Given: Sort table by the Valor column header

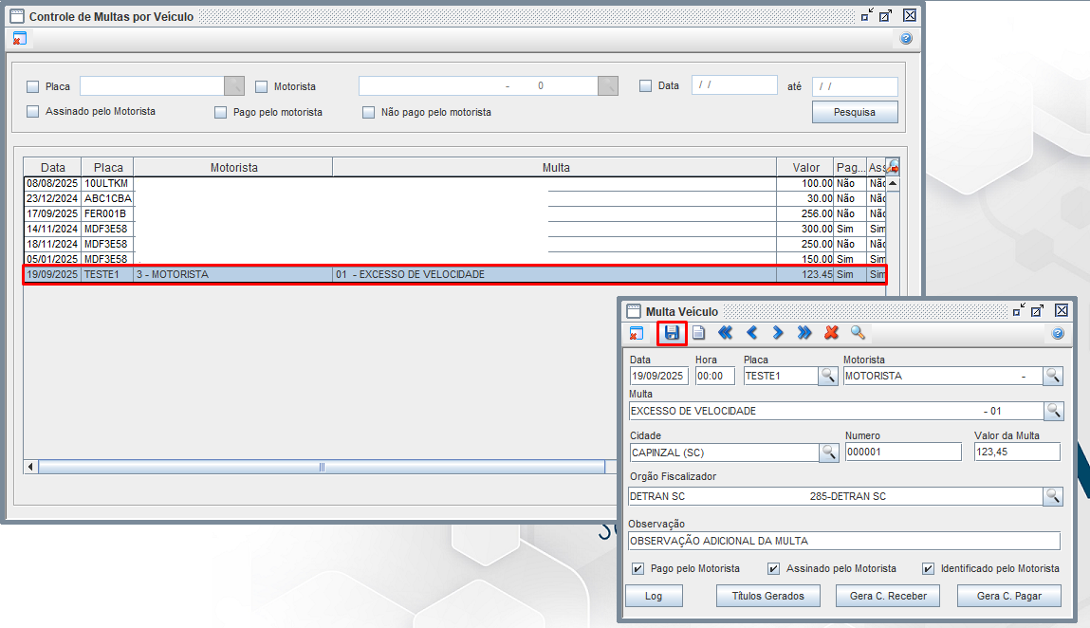Looking at the screenshot, I should pos(805,168).
